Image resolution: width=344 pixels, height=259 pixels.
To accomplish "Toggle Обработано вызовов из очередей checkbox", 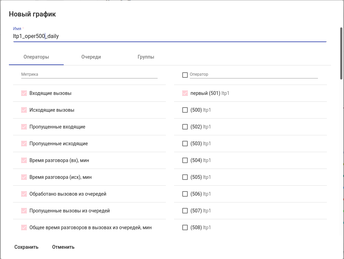I will (24, 194).
